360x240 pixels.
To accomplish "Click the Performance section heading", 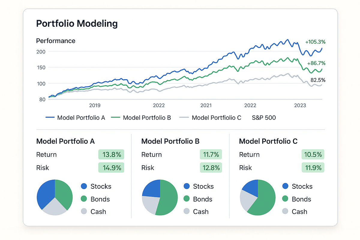I will pos(55,41).
